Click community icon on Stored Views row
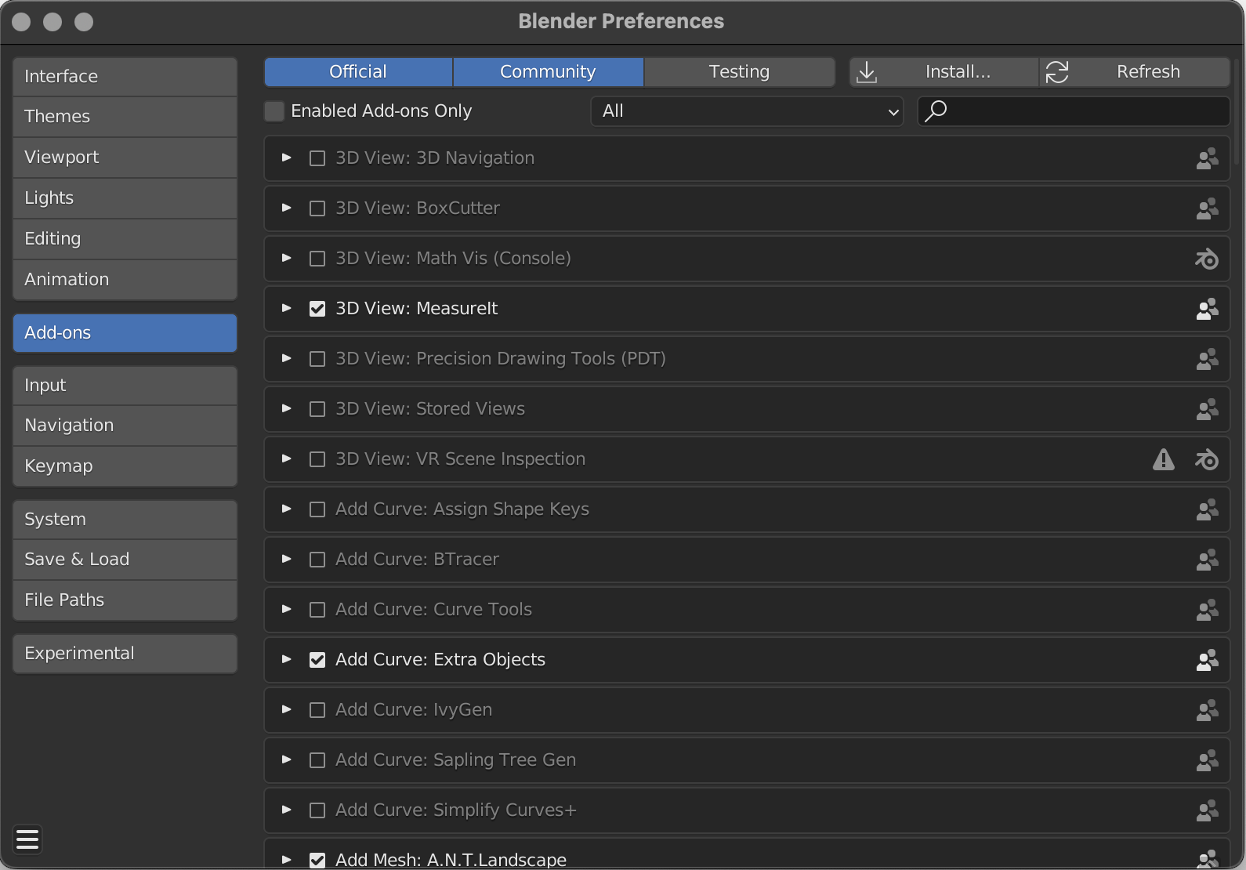The width and height of the screenshot is (1246, 870). 1207,409
